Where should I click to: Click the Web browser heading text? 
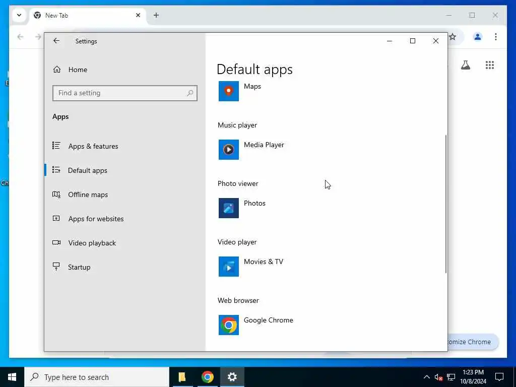point(238,300)
